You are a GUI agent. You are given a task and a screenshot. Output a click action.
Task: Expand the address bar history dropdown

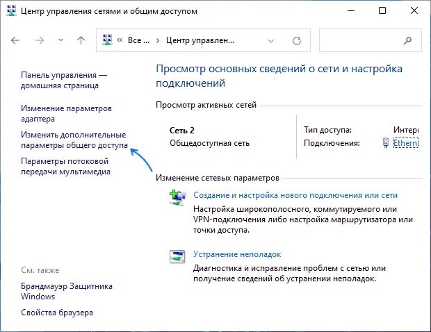tap(271, 41)
